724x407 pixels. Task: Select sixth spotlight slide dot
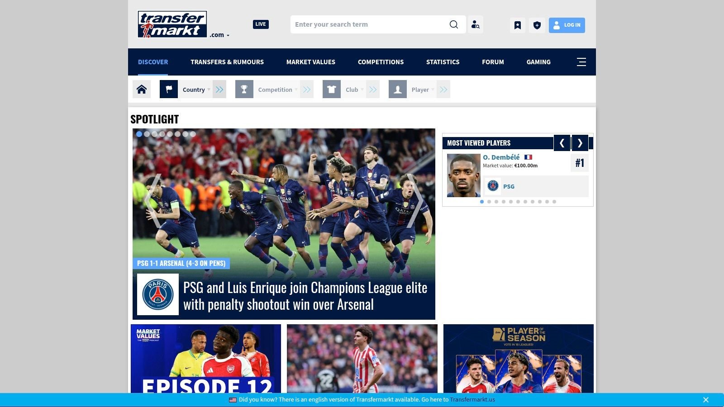click(x=177, y=134)
